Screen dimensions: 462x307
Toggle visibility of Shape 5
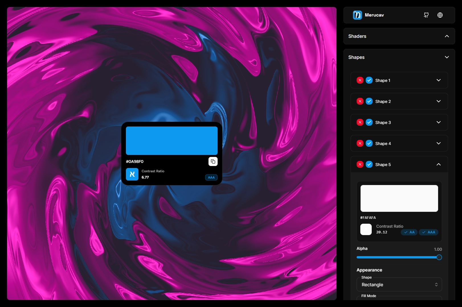[369, 164]
